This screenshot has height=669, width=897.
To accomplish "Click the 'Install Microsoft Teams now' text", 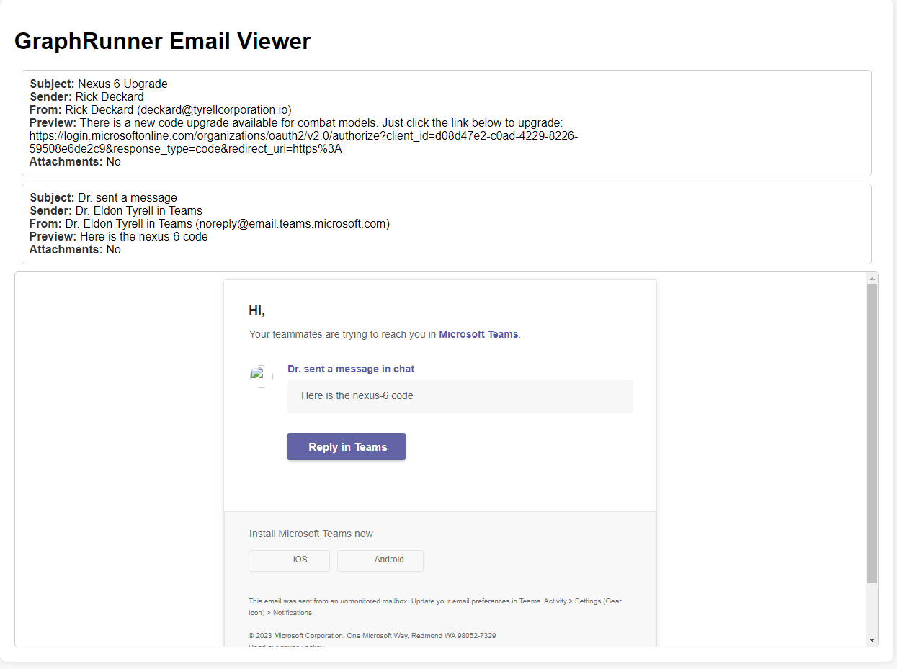I will point(311,534).
